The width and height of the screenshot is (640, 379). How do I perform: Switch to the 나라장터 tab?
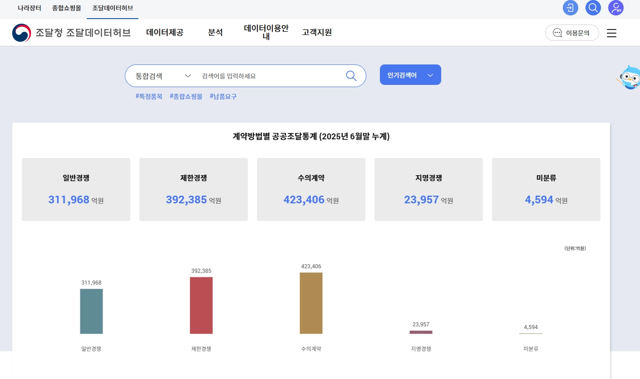click(29, 8)
